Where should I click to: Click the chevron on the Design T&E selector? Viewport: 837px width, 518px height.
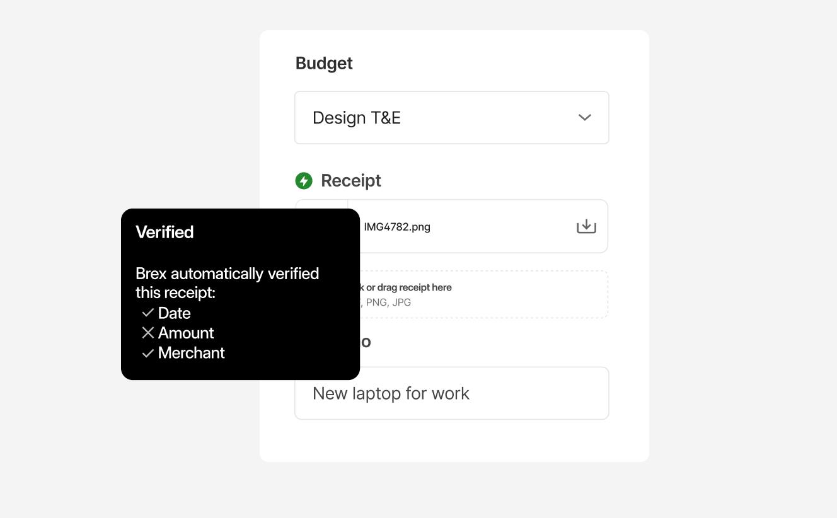584,117
